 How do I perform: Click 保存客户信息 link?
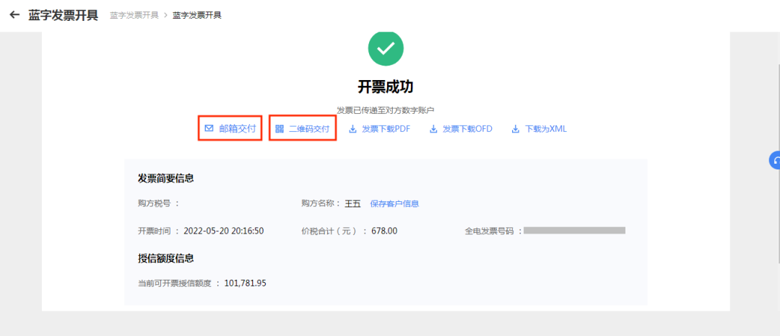point(394,203)
